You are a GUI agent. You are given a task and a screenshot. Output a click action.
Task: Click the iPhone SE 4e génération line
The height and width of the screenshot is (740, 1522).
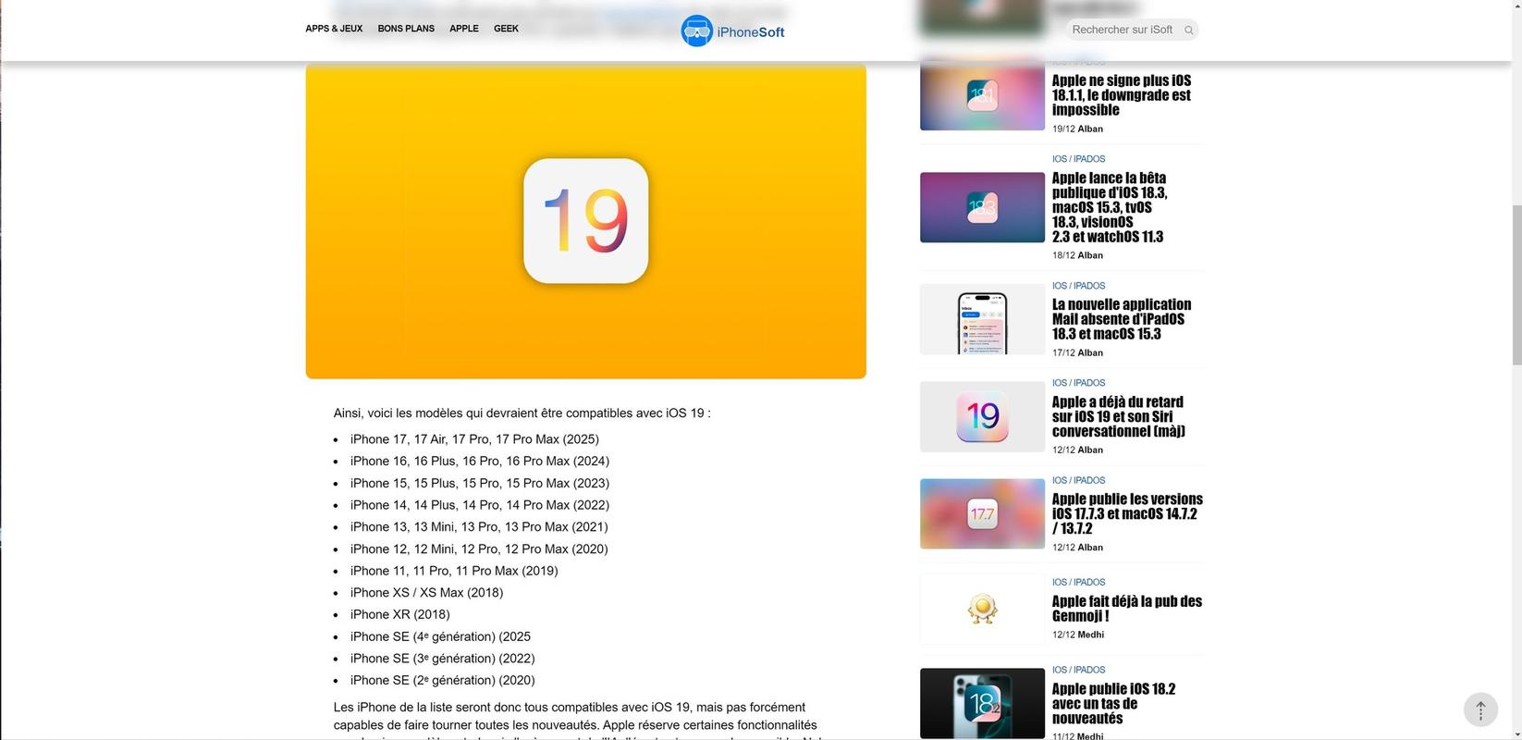coord(440,636)
